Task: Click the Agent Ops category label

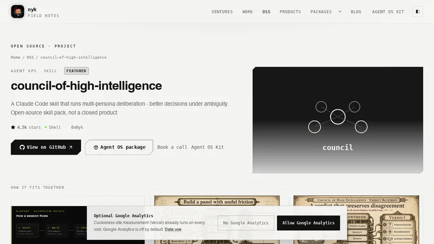Action: click(x=24, y=71)
